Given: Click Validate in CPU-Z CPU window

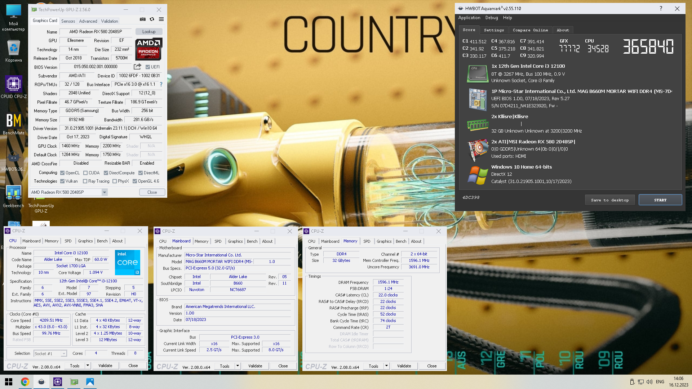Looking at the screenshot, I should 105,366.
